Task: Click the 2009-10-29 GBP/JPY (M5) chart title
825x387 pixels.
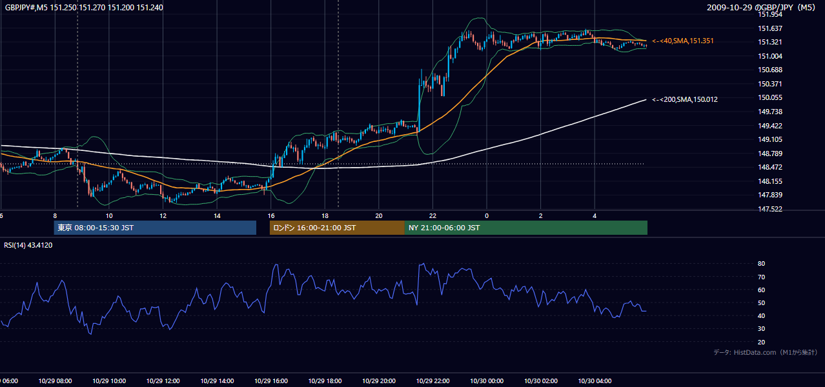Action: click(762, 7)
